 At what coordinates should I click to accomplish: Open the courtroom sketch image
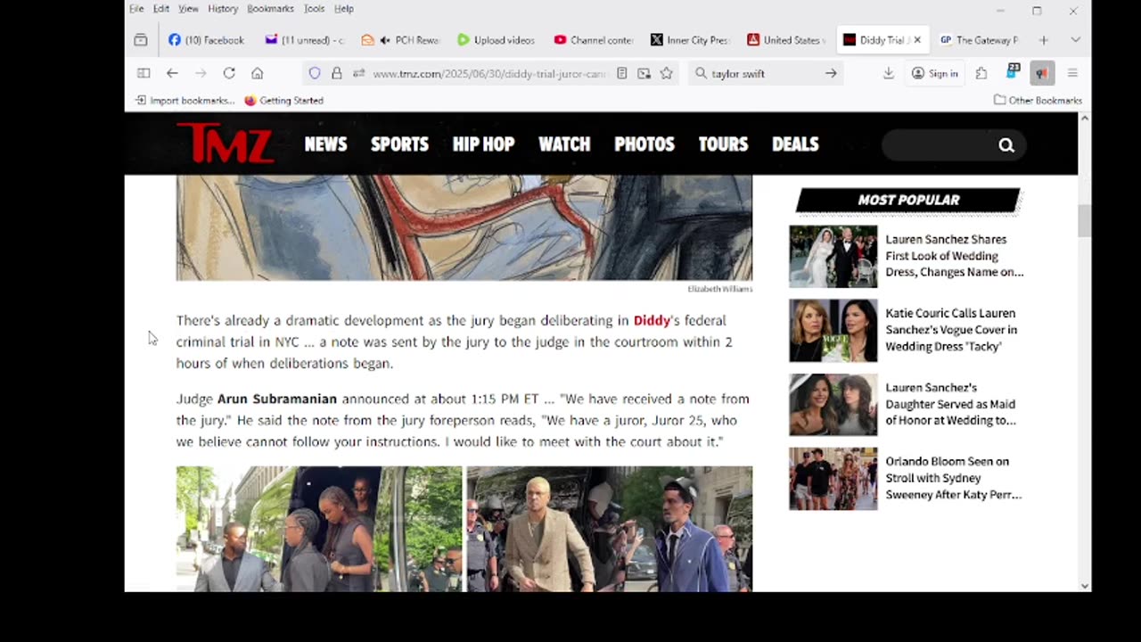pyautogui.click(x=464, y=227)
